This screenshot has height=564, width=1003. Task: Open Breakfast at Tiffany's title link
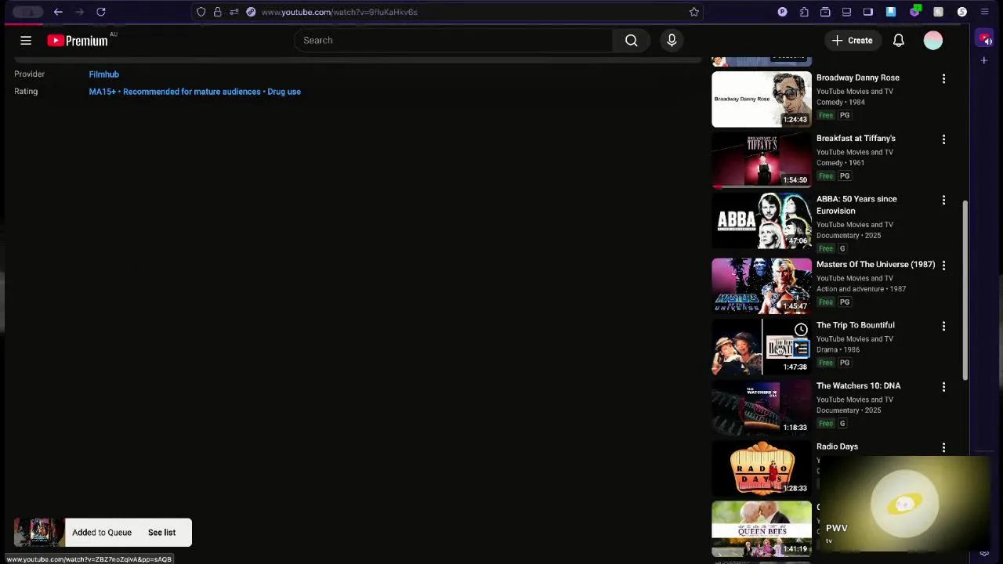856,139
